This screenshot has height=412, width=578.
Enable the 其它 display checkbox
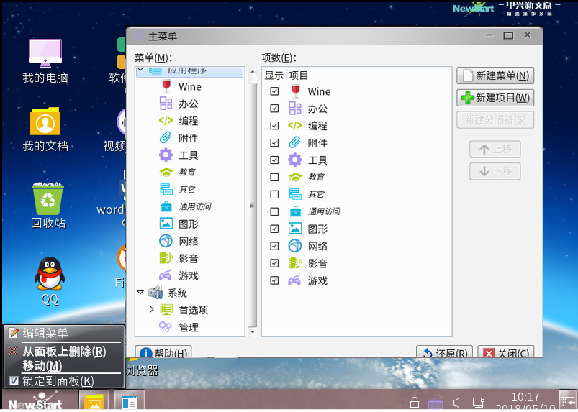(x=274, y=194)
